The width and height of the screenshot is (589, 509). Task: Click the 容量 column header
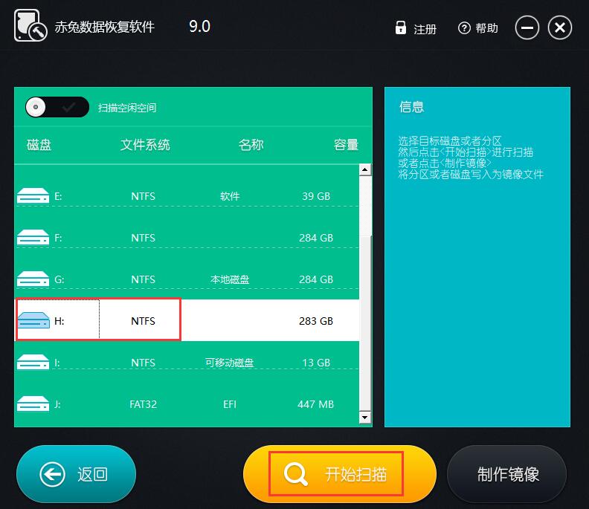pyautogui.click(x=346, y=144)
